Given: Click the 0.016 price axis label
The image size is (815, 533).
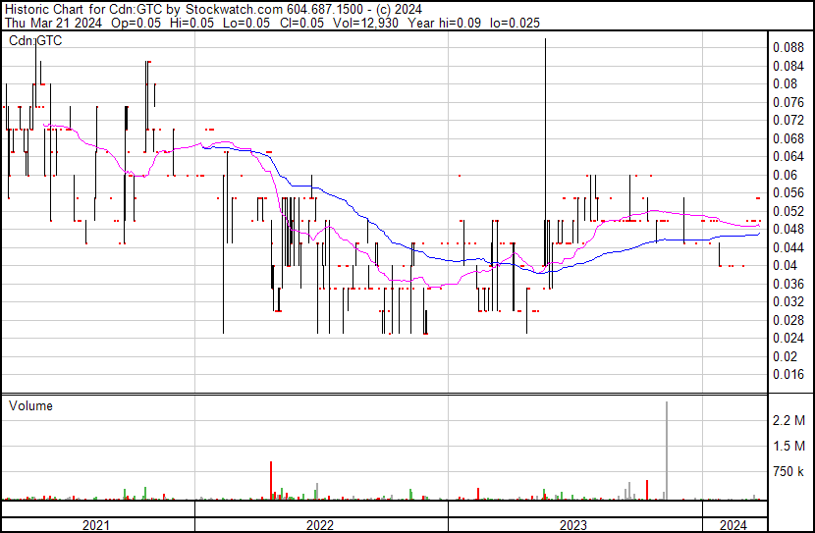Looking at the screenshot, I should tap(788, 375).
